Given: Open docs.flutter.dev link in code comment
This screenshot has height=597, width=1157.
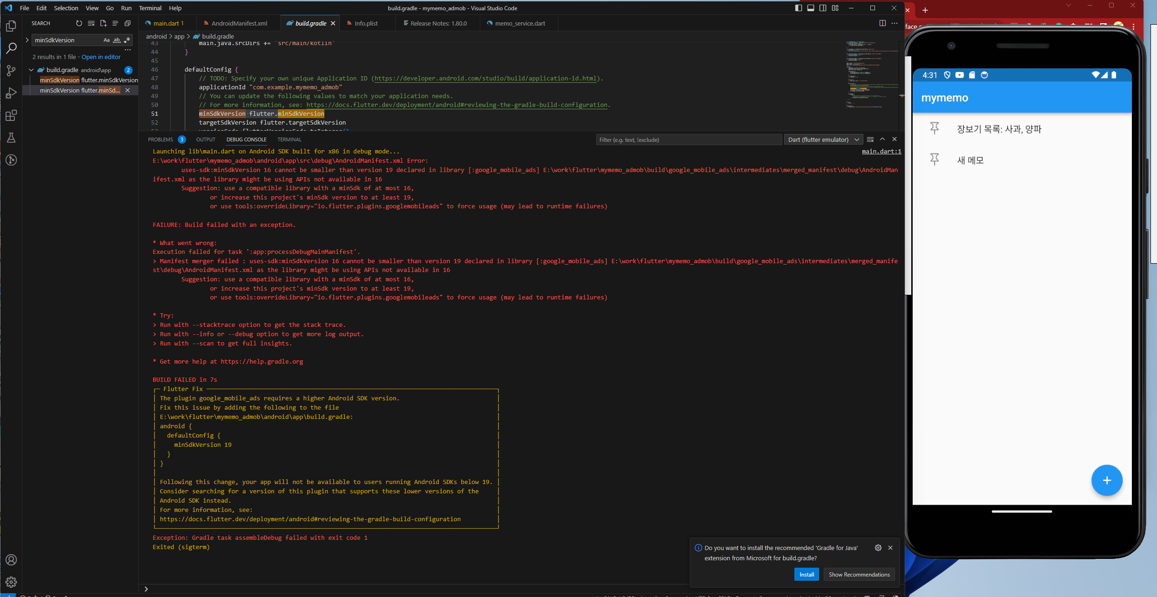Looking at the screenshot, I should coord(457,105).
